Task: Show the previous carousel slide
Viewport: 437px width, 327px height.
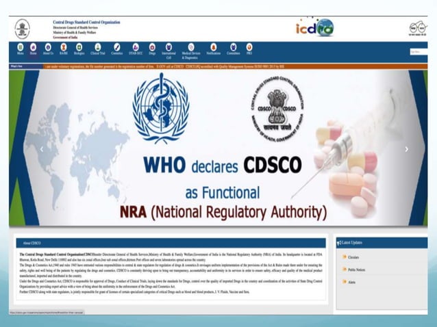Action: point(42,149)
